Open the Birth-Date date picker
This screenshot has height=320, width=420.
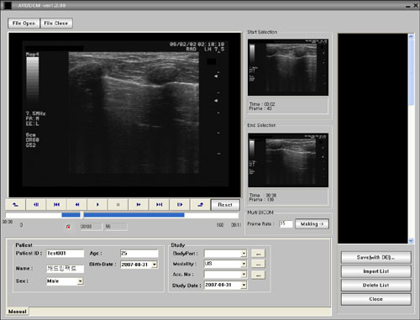point(155,265)
